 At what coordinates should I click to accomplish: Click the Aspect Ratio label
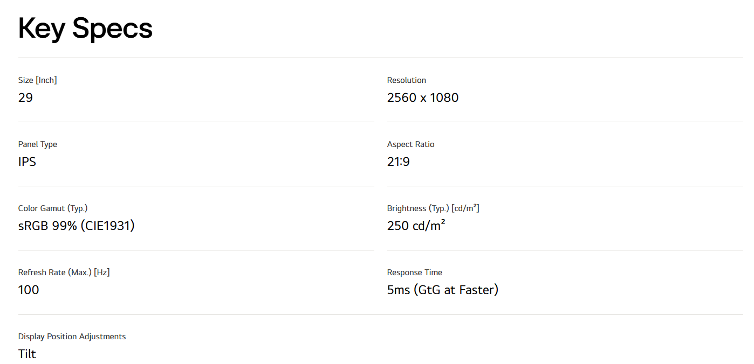click(x=410, y=144)
